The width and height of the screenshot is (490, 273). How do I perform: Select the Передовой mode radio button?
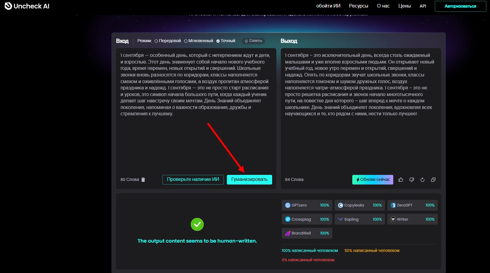[156, 41]
